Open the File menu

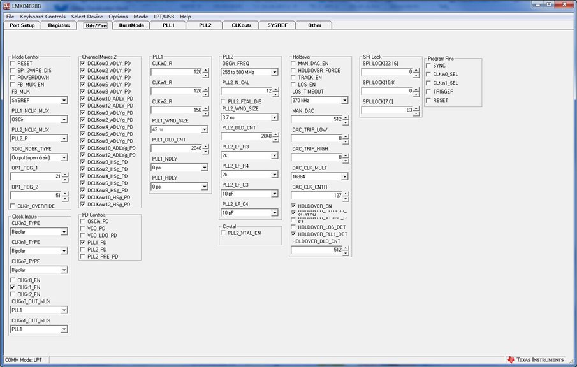[x=10, y=17]
